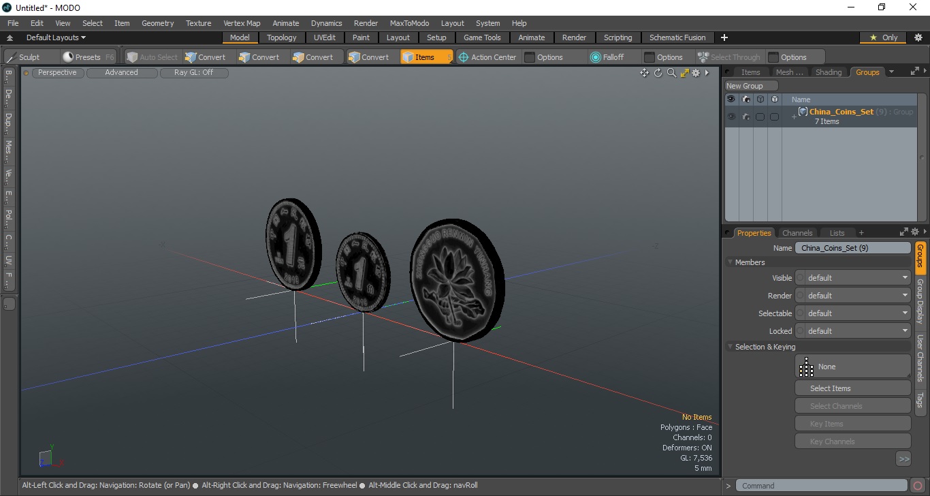Image resolution: width=930 pixels, height=496 pixels.
Task: Toggle the first checkbox in the China_Coins_Set row
Action: point(760,117)
